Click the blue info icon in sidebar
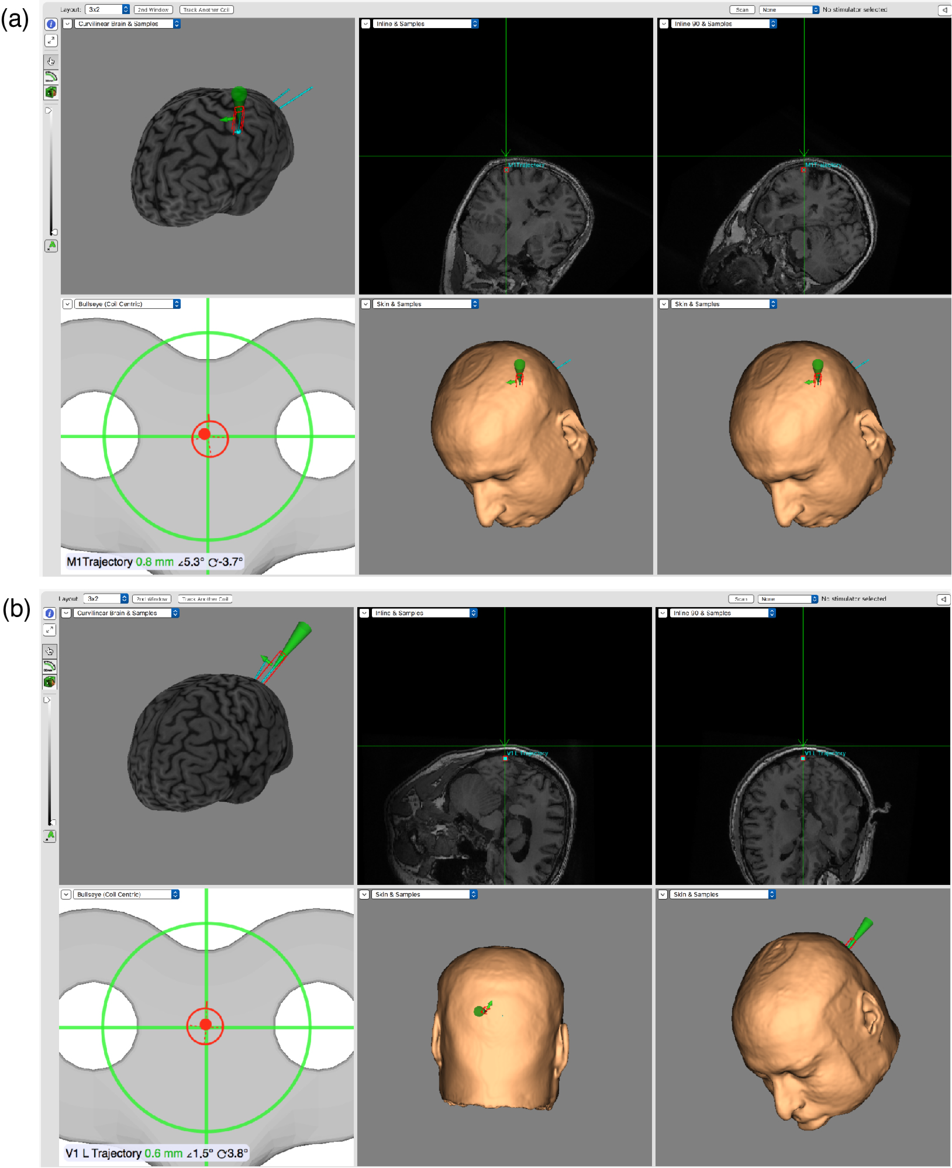 [x=51, y=24]
